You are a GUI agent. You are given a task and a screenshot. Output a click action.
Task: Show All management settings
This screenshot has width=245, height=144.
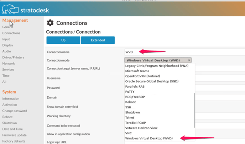coord(4,82)
